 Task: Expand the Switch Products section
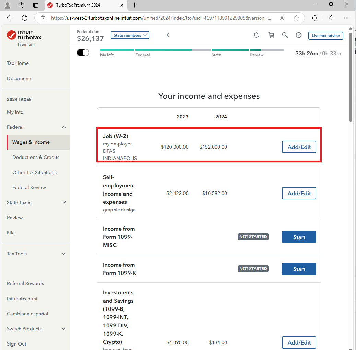64,329
